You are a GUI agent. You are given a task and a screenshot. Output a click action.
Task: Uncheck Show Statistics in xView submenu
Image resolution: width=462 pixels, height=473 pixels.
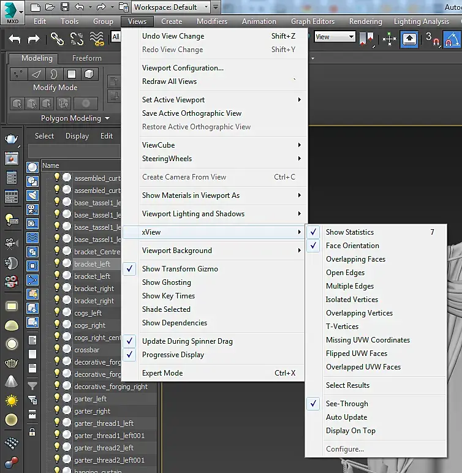[x=350, y=232]
